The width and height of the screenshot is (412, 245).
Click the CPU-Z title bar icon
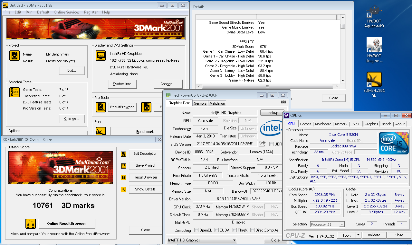[286, 115]
